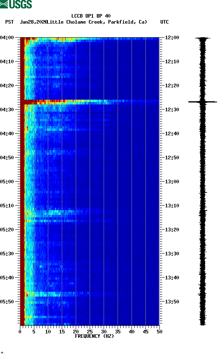
Task: Click the '12:50' UTC time label
Action: point(172,158)
